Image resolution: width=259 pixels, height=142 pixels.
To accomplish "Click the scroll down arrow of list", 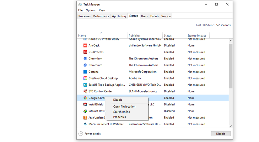I will click(x=231, y=126).
